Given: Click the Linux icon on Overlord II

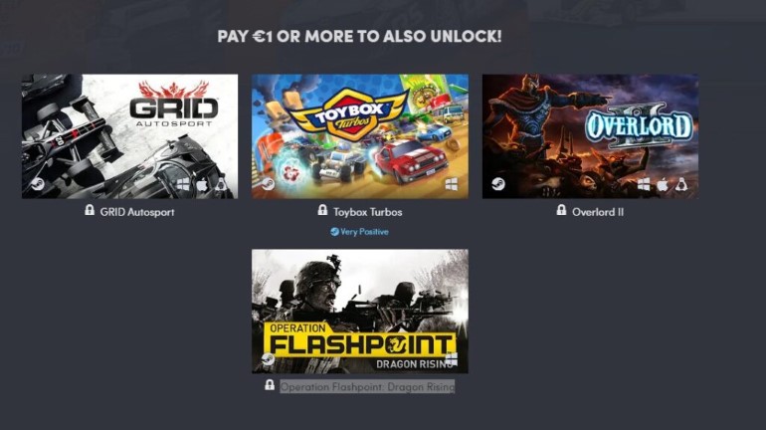Looking at the screenshot, I should [x=681, y=184].
